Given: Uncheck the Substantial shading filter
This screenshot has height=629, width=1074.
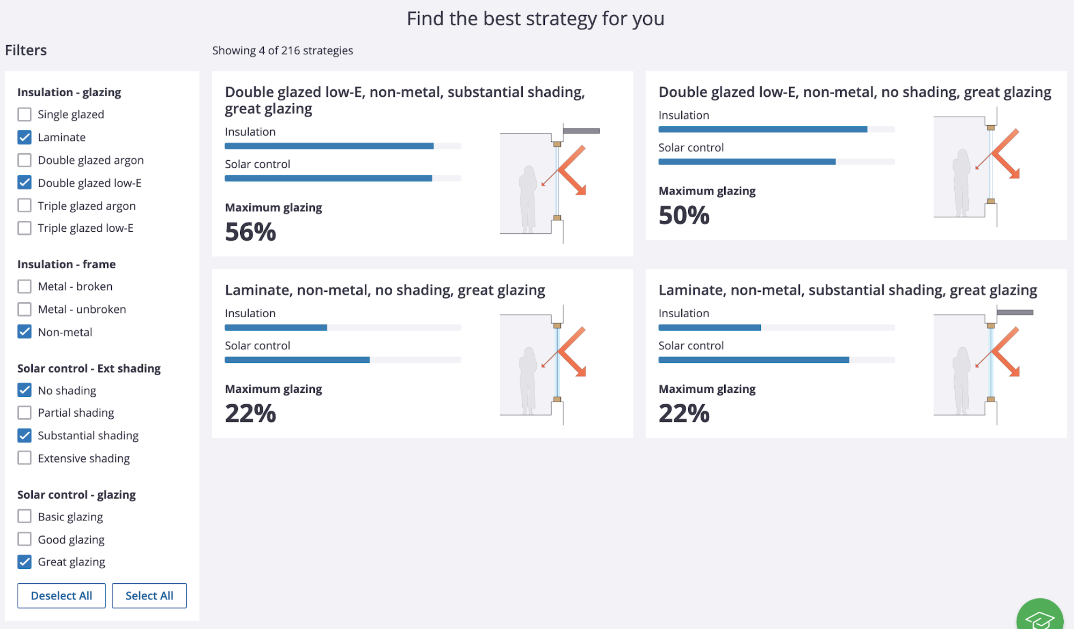Looking at the screenshot, I should 25,435.
